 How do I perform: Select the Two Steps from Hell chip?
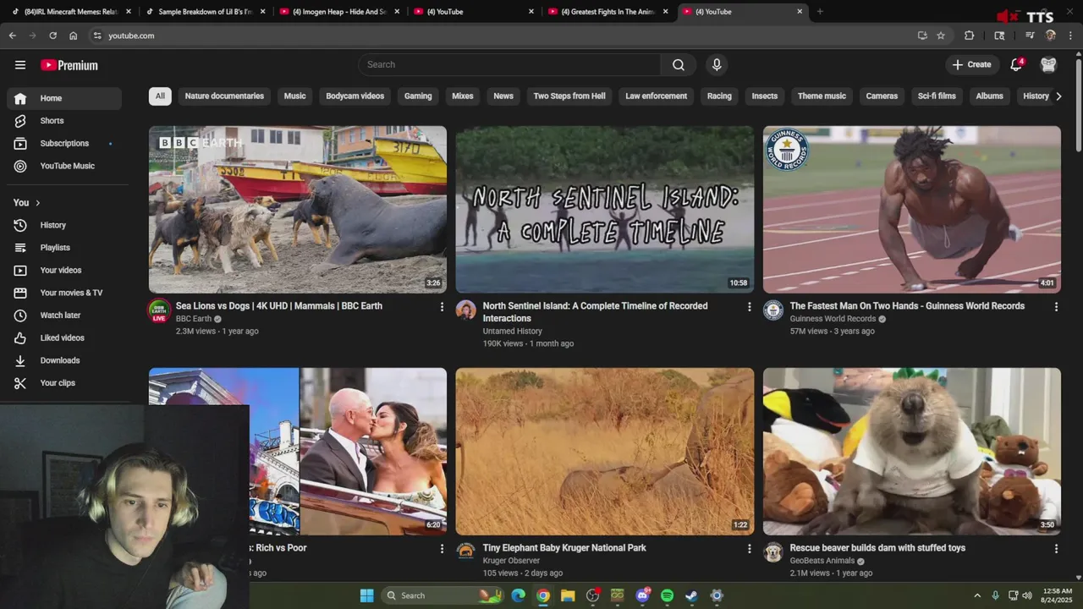click(x=569, y=96)
